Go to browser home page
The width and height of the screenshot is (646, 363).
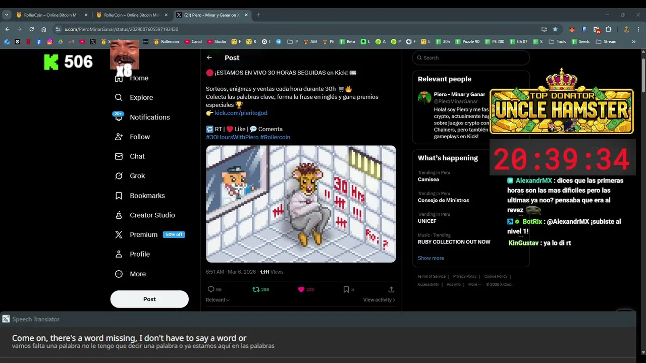[x=43, y=29]
